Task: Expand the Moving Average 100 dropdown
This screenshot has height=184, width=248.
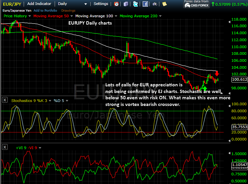Action: pos(116,16)
